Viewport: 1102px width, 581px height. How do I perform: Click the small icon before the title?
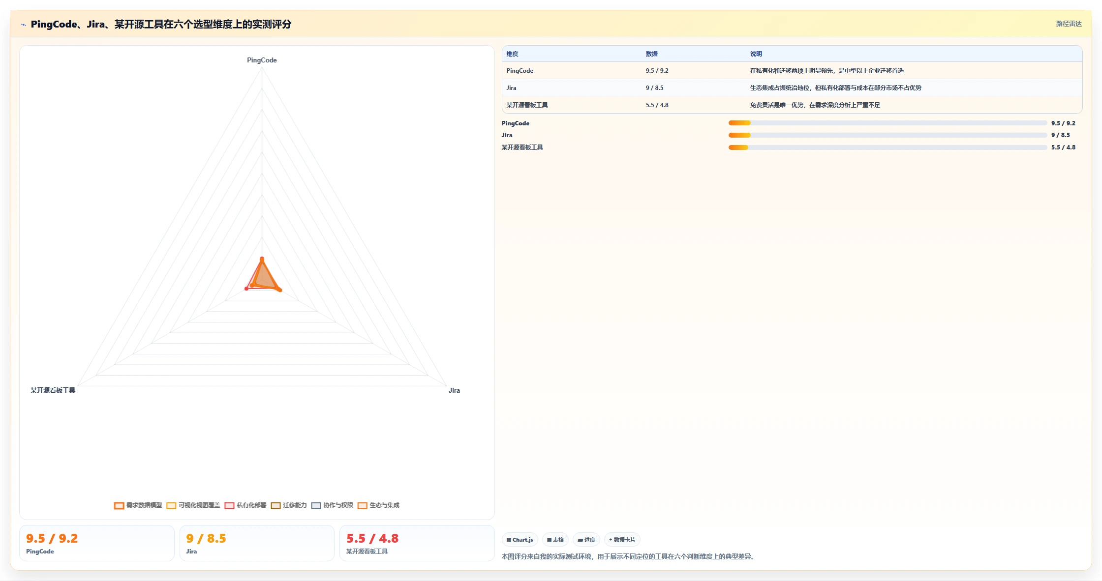[x=23, y=25]
